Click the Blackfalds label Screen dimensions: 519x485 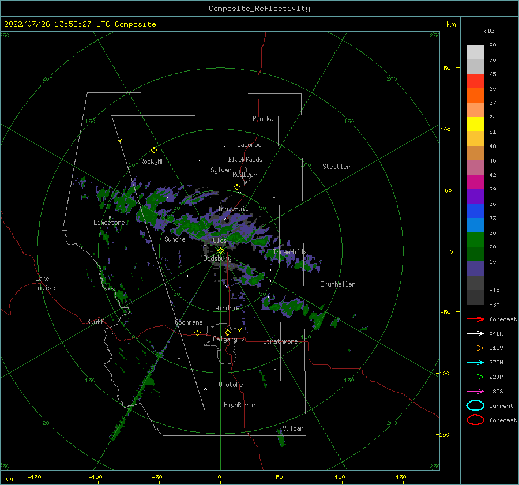245,160
